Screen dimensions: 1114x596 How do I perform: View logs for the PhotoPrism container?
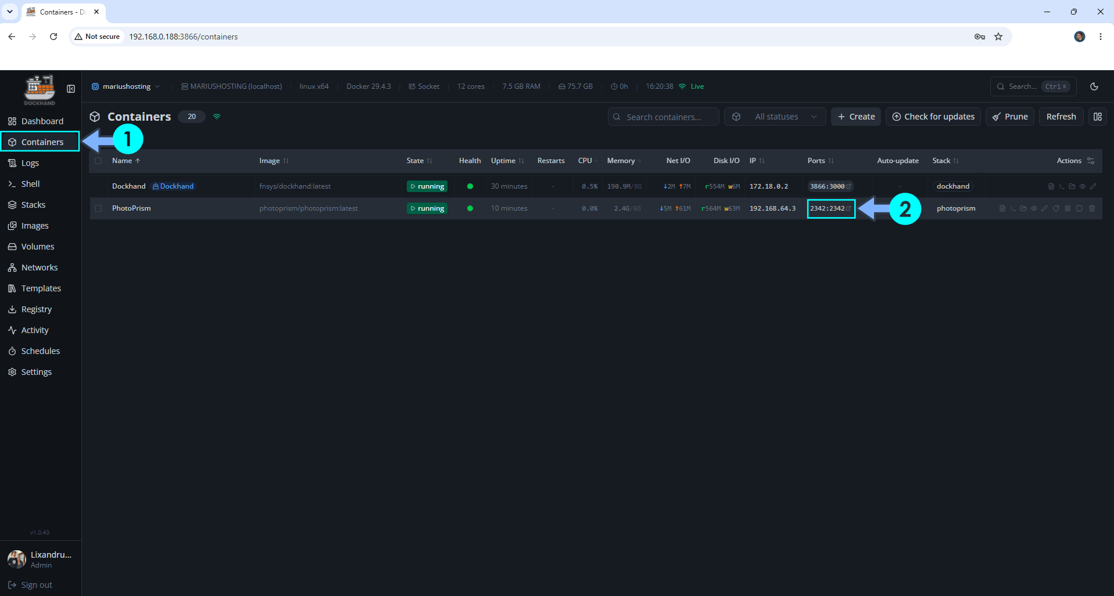(x=1002, y=208)
